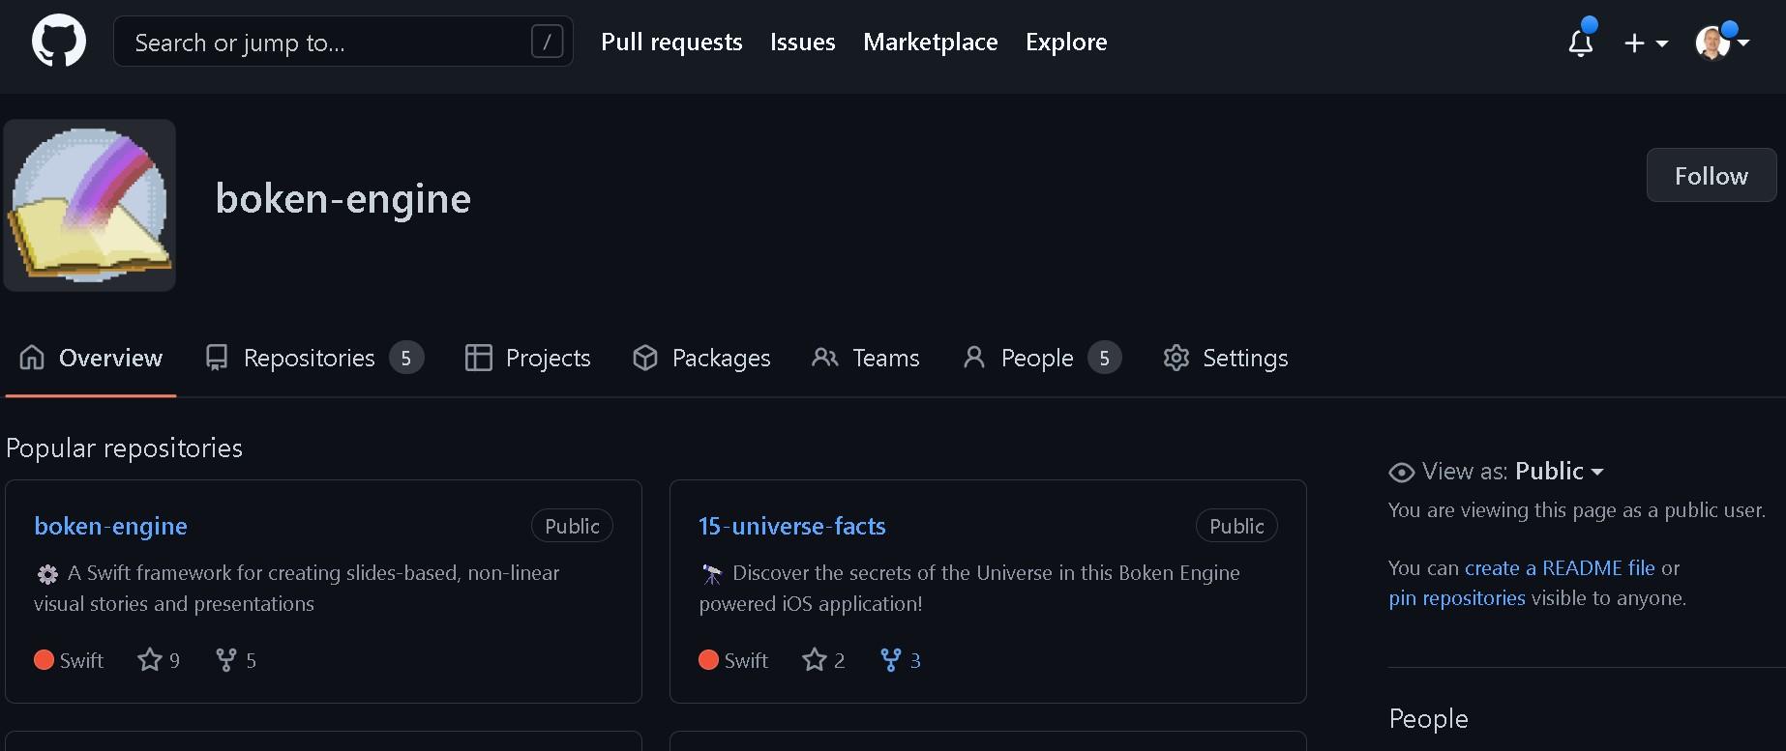Open the organization Settings tab
Screen dimensions: 1786x751
coord(1225,358)
